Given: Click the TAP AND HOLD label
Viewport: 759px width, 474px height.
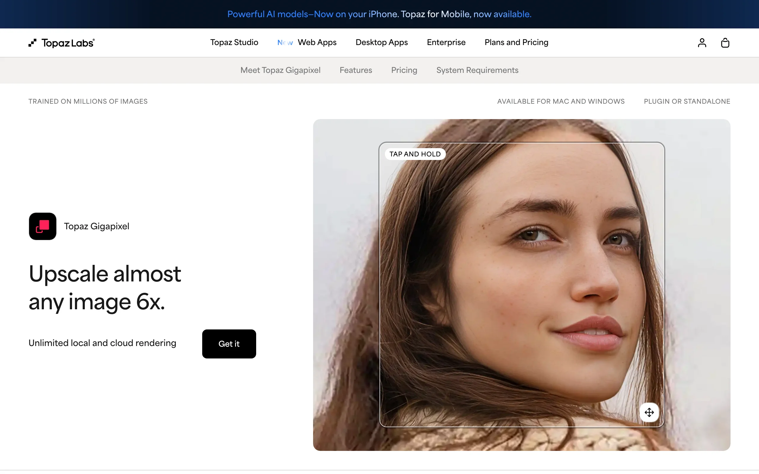Looking at the screenshot, I should pos(415,154).
